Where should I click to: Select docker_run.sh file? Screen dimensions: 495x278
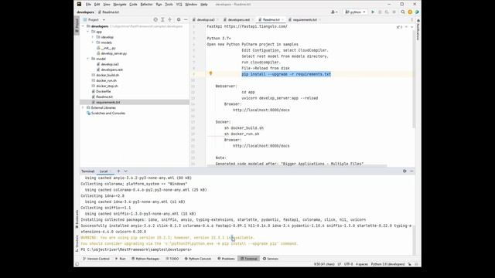point(106,80)
